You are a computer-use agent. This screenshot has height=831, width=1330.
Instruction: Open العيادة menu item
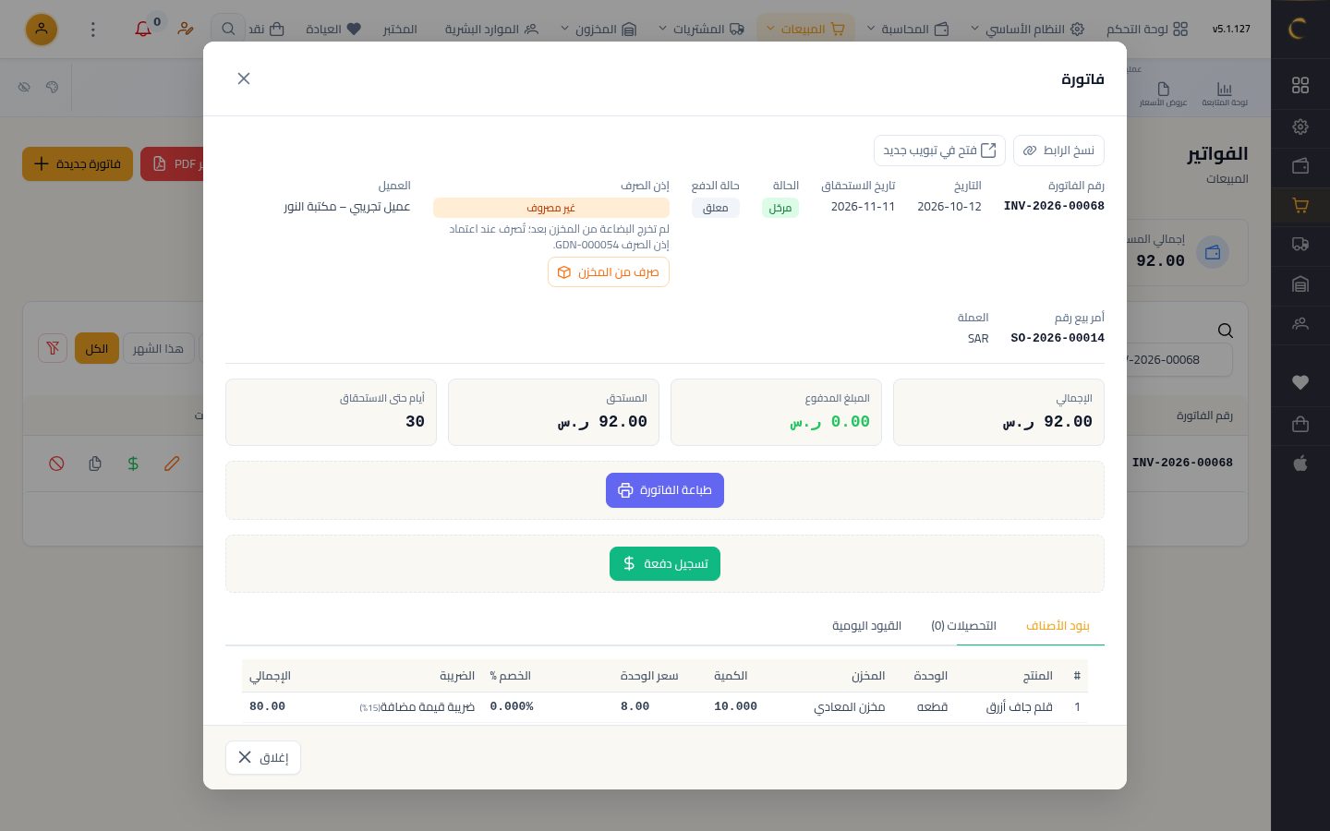(x=333, y=29)
